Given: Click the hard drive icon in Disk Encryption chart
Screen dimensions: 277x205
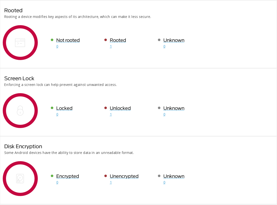Looking at the screenshot, I should click(20, 179).
